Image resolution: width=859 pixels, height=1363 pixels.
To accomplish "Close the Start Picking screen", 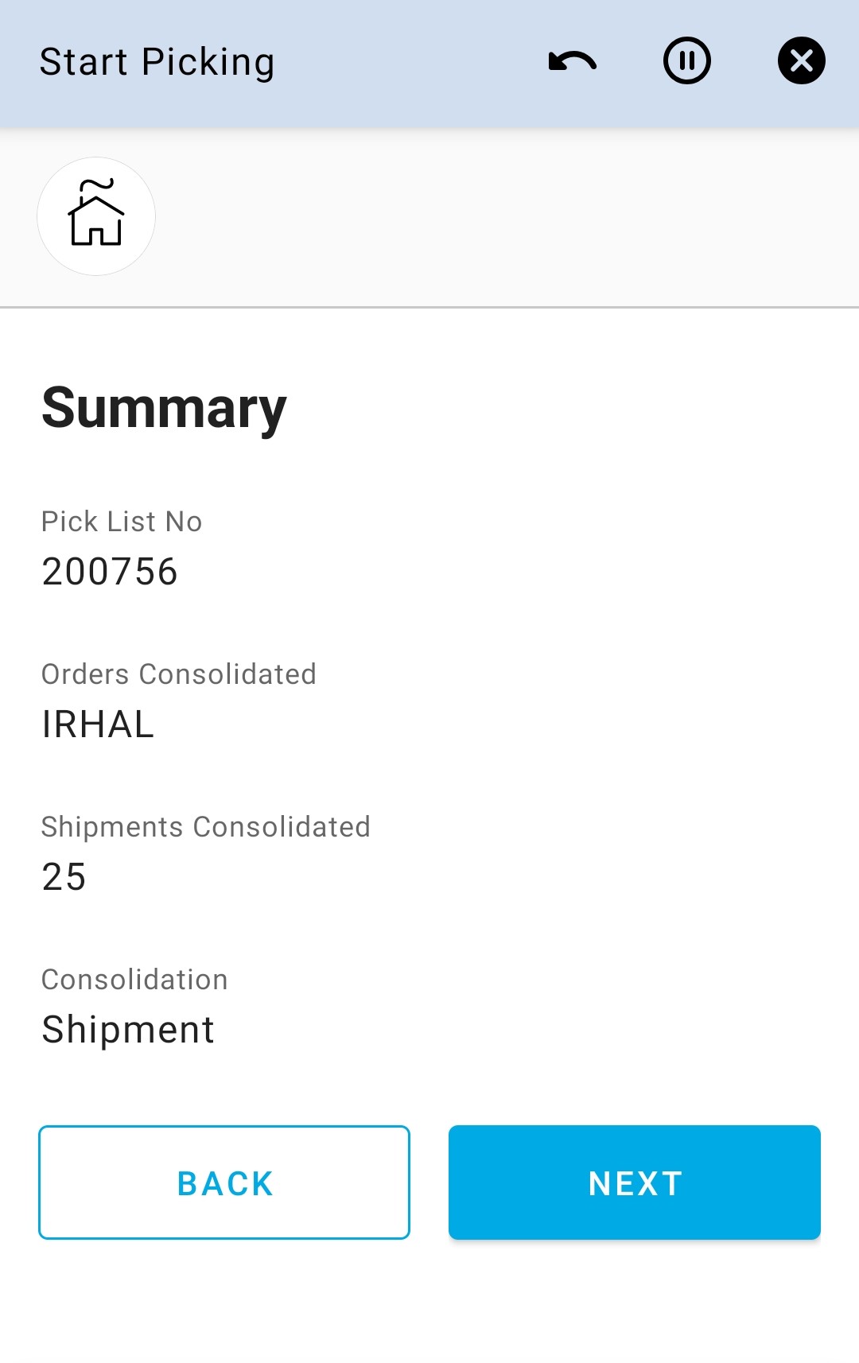I will pyautogui.click(x=801, y=61).
